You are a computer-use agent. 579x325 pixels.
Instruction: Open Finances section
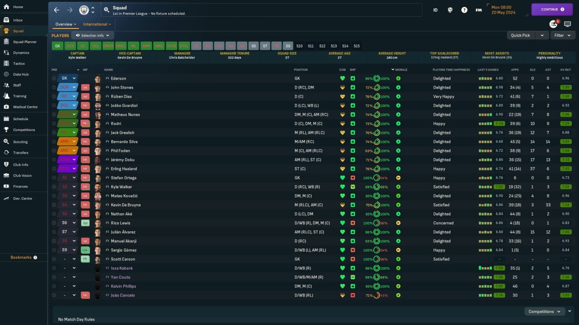(20, 186)
